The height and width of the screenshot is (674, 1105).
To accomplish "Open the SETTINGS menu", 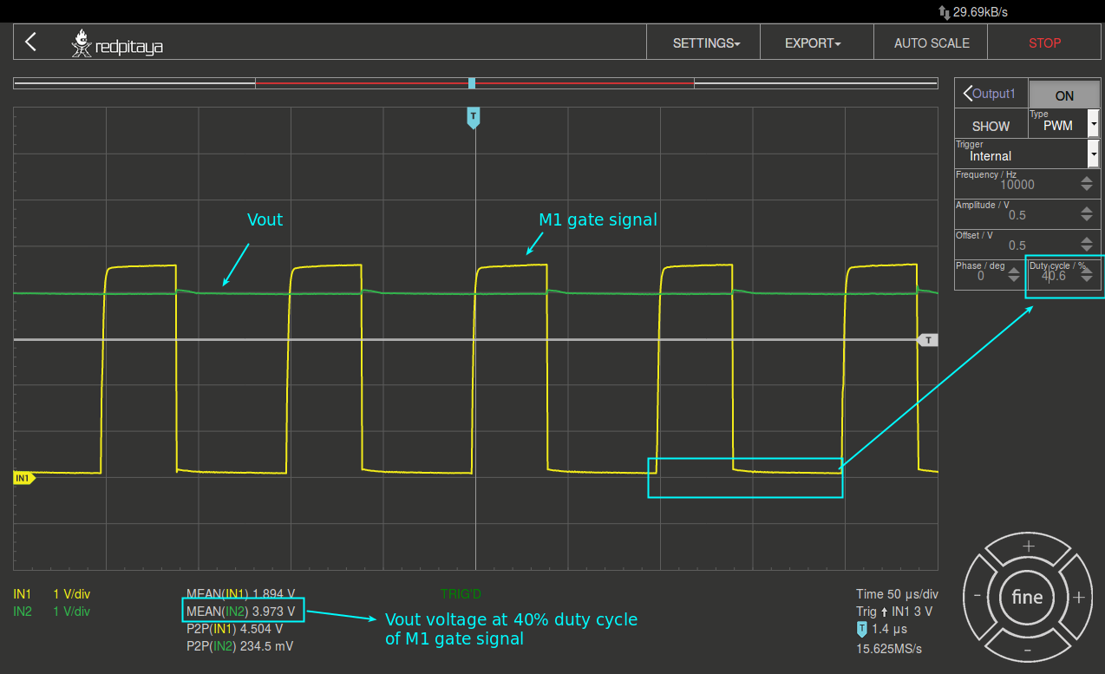I will tap(704, 43).
